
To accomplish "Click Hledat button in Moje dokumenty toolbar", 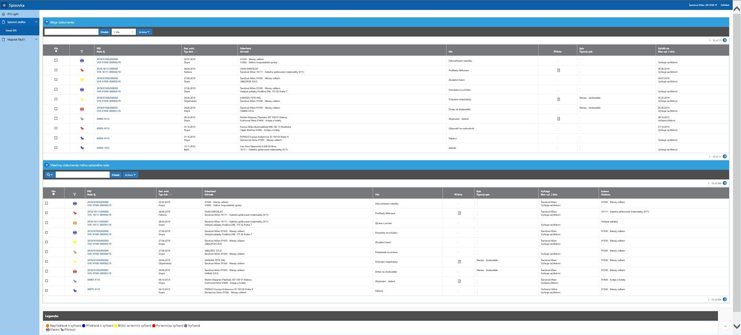I will [x=105, y=32].
